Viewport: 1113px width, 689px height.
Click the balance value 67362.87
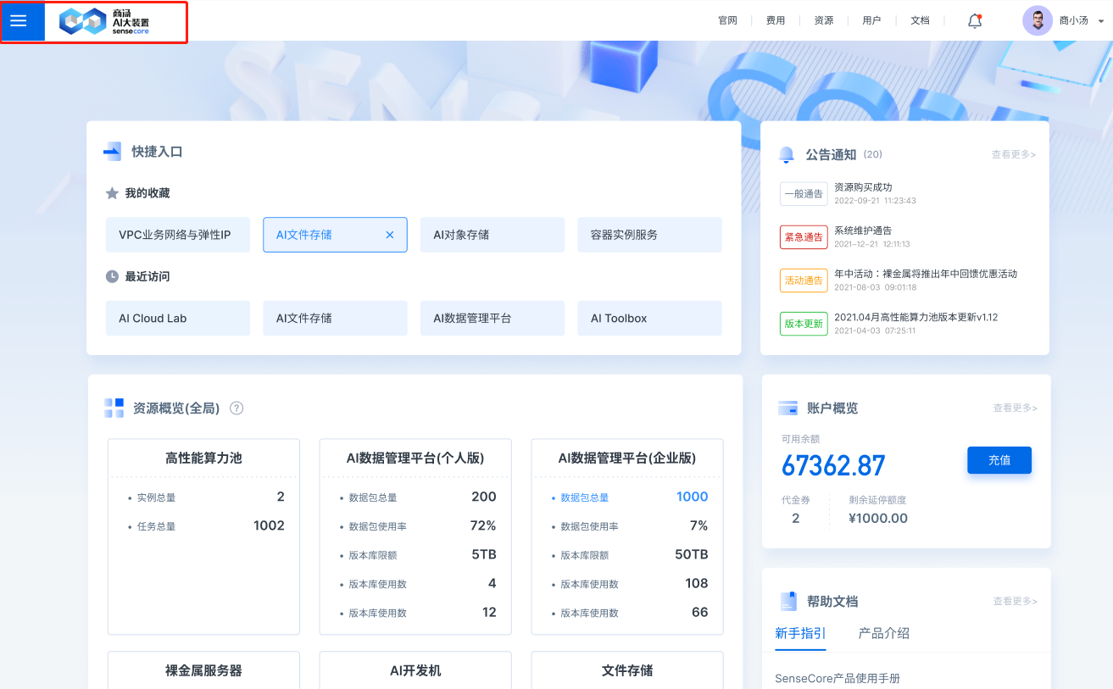pyautogui.click(x=833, y=466)
